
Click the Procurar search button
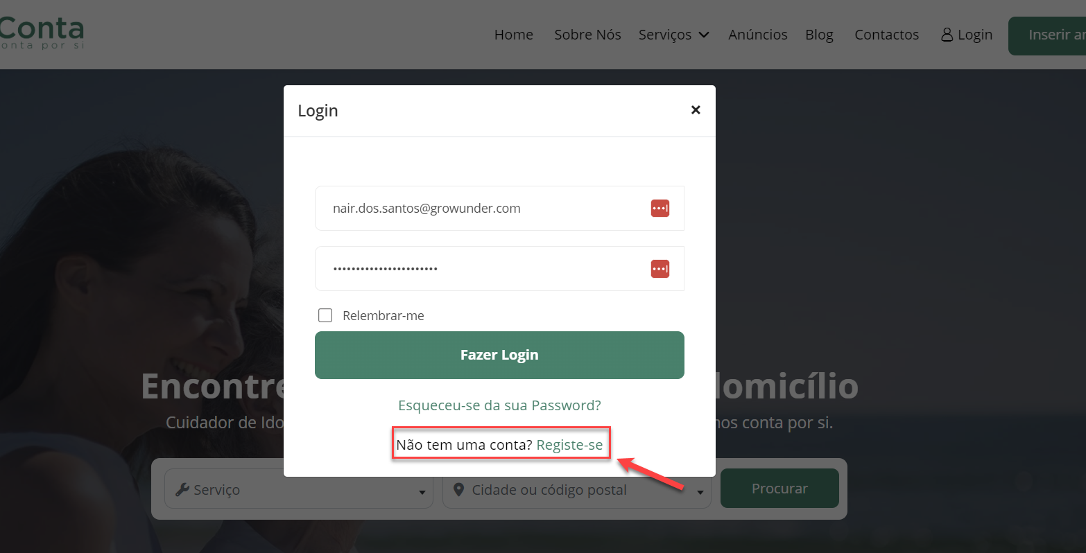779,489
